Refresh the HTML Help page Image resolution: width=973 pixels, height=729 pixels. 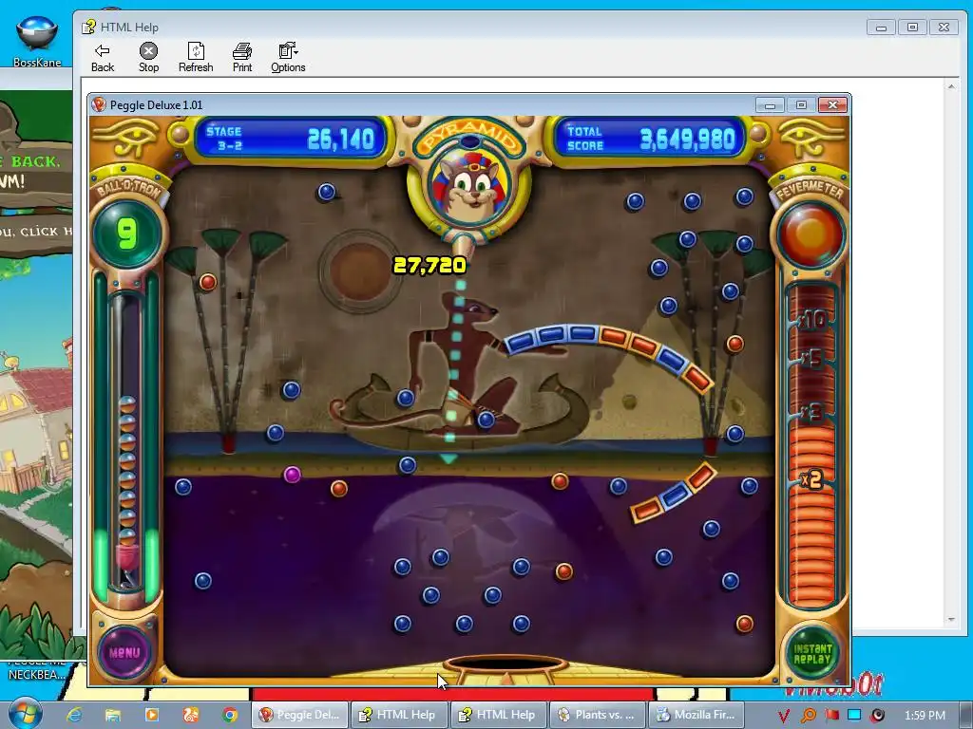coord(196,58)
